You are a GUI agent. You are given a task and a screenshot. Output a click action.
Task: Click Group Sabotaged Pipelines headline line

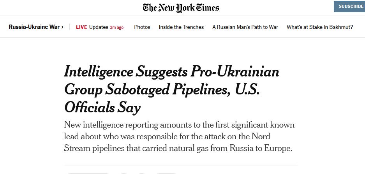(x=148, y=90)
